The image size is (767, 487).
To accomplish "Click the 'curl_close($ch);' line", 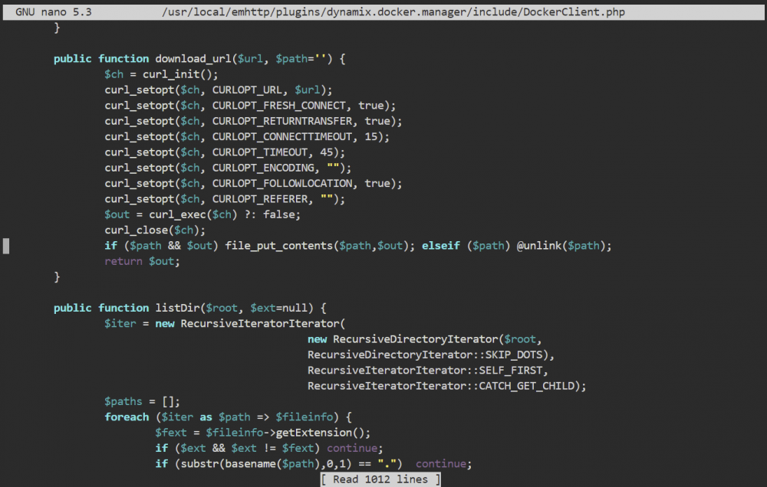I will click(155, 230).
